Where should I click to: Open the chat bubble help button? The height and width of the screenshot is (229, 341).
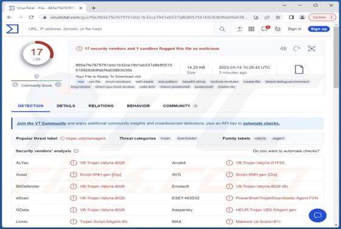coord(317,216)
